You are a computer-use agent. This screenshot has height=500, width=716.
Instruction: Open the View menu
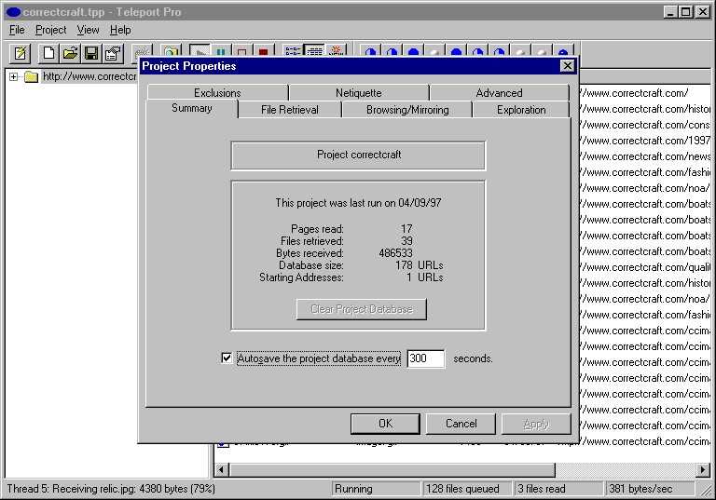coord(88,30)
